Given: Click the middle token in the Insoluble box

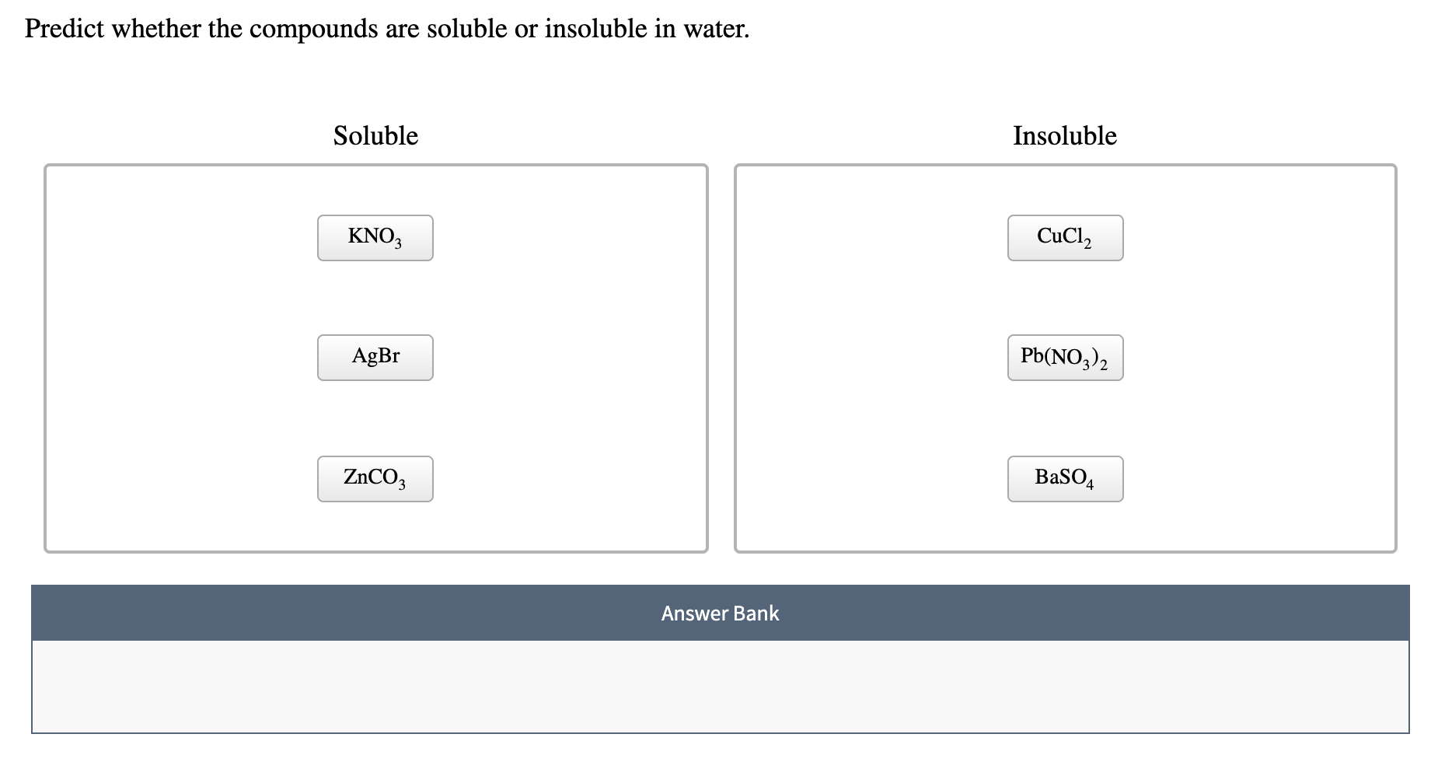Looking at the screenshot, I should point(1065,357).
